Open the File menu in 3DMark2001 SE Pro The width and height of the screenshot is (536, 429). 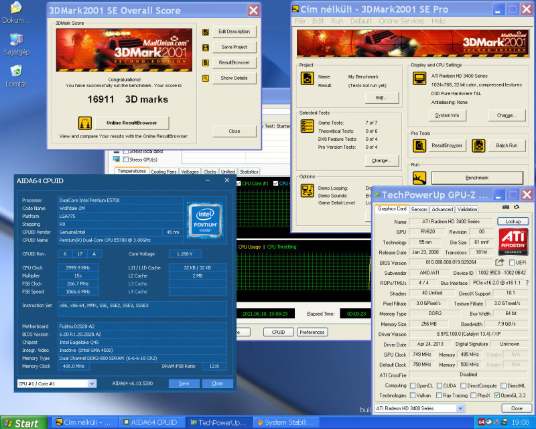[299, 21]
